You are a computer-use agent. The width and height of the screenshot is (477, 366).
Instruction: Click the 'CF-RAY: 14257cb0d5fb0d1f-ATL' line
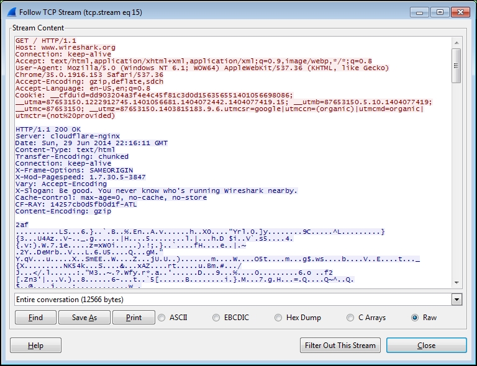(76, 205)
